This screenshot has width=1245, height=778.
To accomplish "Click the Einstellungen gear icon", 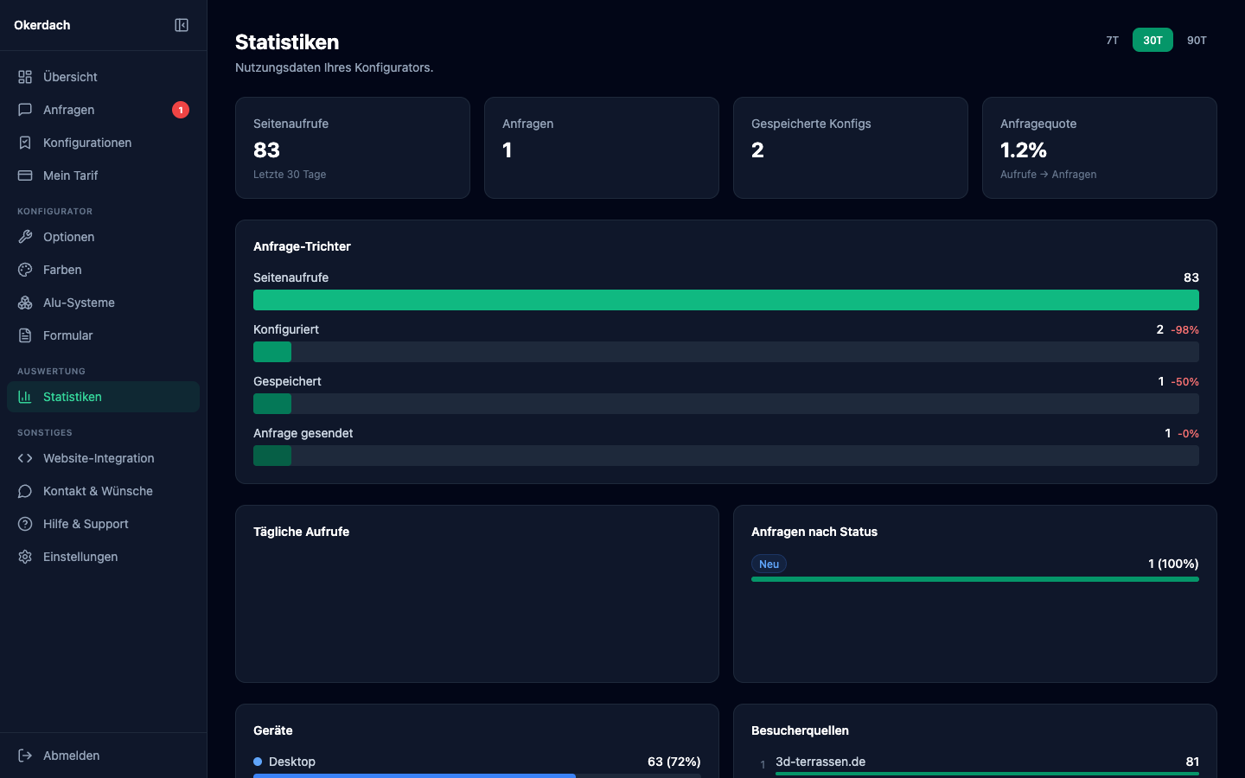I will point(25,557).
